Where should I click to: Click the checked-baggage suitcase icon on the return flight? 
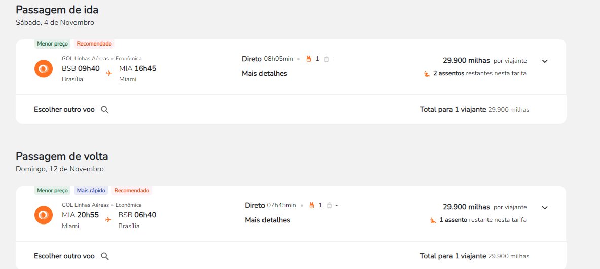click(x=329, y=205)
